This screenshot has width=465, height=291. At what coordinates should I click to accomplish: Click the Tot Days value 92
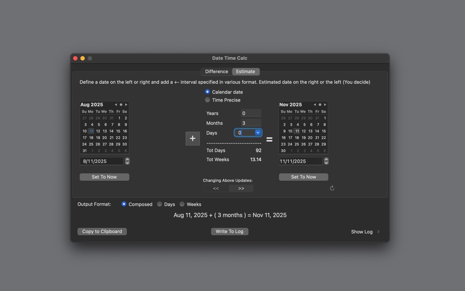[x=258, y=150]
